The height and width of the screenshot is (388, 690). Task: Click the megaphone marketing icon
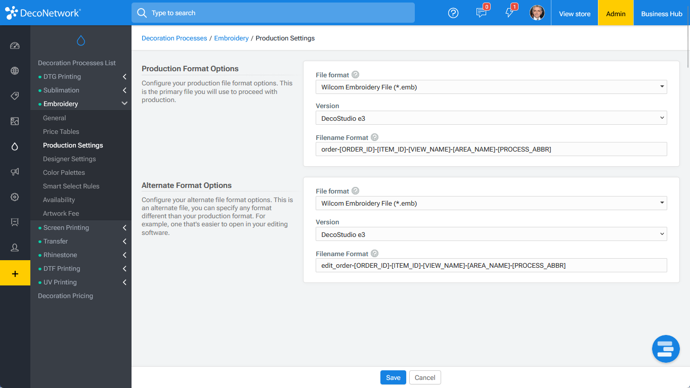tap(15, 172)
